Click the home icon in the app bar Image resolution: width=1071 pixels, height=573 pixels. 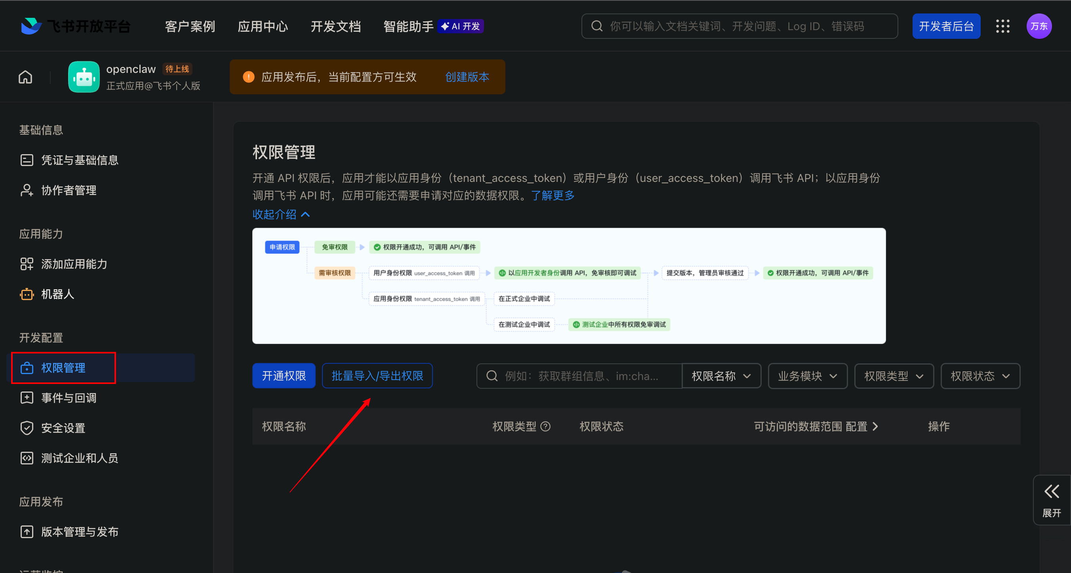coord(25,77)
